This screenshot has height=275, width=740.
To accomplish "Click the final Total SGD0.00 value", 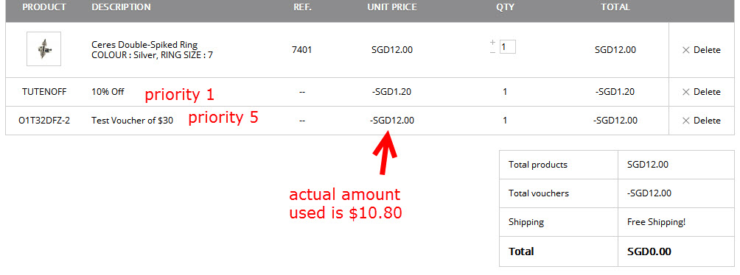I will (x=649, y=251).
